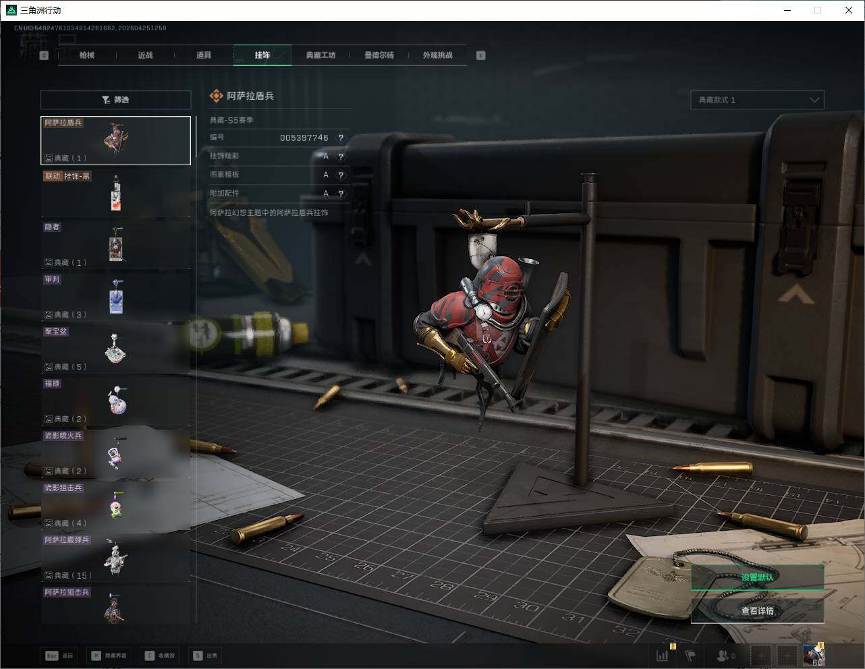Open the 筛选 filter button
The width and height of the screenshot is (865, 669).
click(x=115, y=100)
